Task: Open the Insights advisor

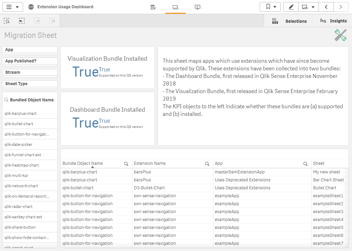Action: 333,21
